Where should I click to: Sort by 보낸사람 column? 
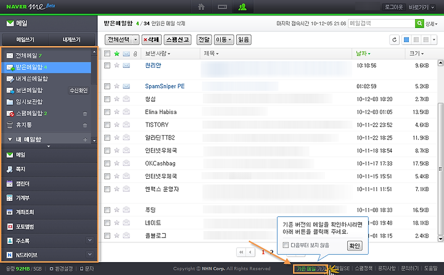point(157,54)
